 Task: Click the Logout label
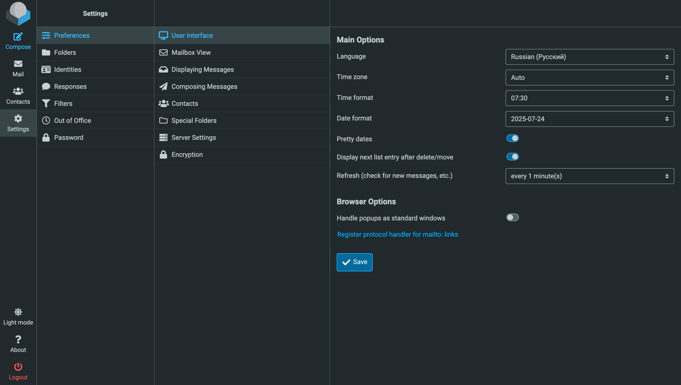(18, 377)
